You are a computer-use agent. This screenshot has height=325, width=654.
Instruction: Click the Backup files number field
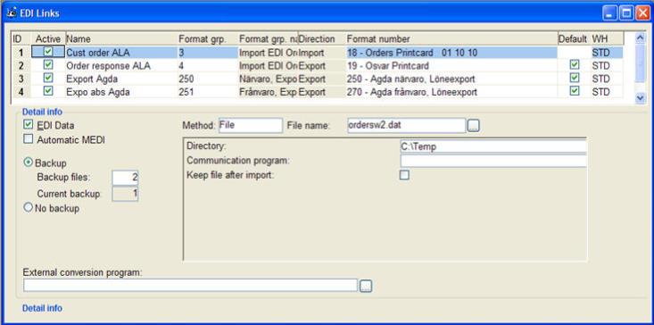125,178
